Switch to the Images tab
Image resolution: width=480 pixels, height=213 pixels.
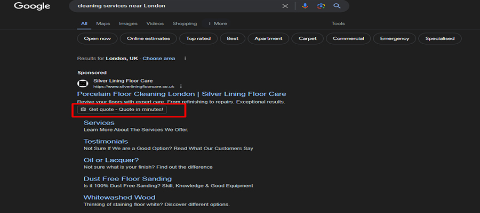point(128,23)
